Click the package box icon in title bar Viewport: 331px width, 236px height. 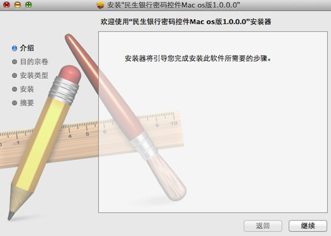tap(100, 5)
